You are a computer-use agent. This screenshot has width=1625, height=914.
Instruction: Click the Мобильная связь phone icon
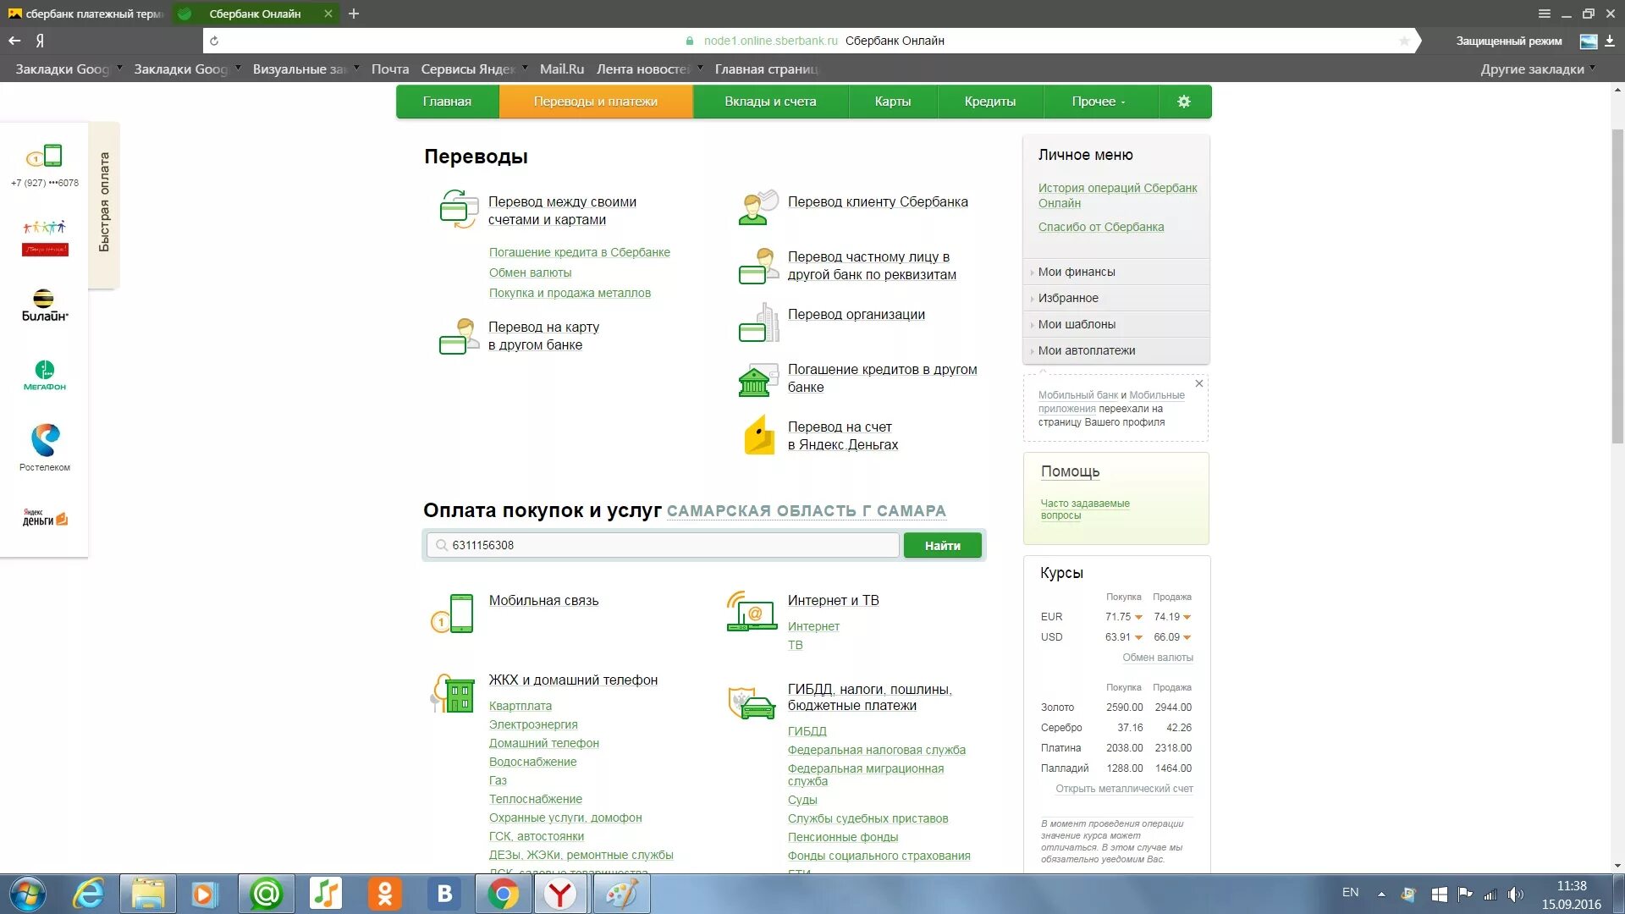pos(454,613)
